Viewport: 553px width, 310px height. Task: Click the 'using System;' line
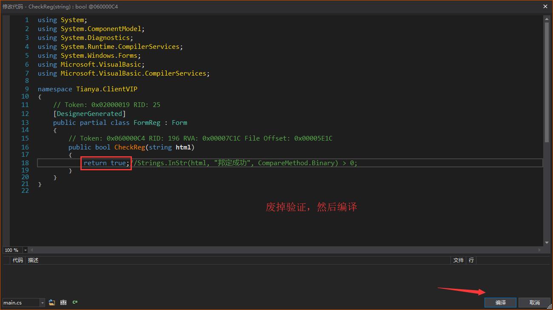pyautogui.click(x=63, y=20)
